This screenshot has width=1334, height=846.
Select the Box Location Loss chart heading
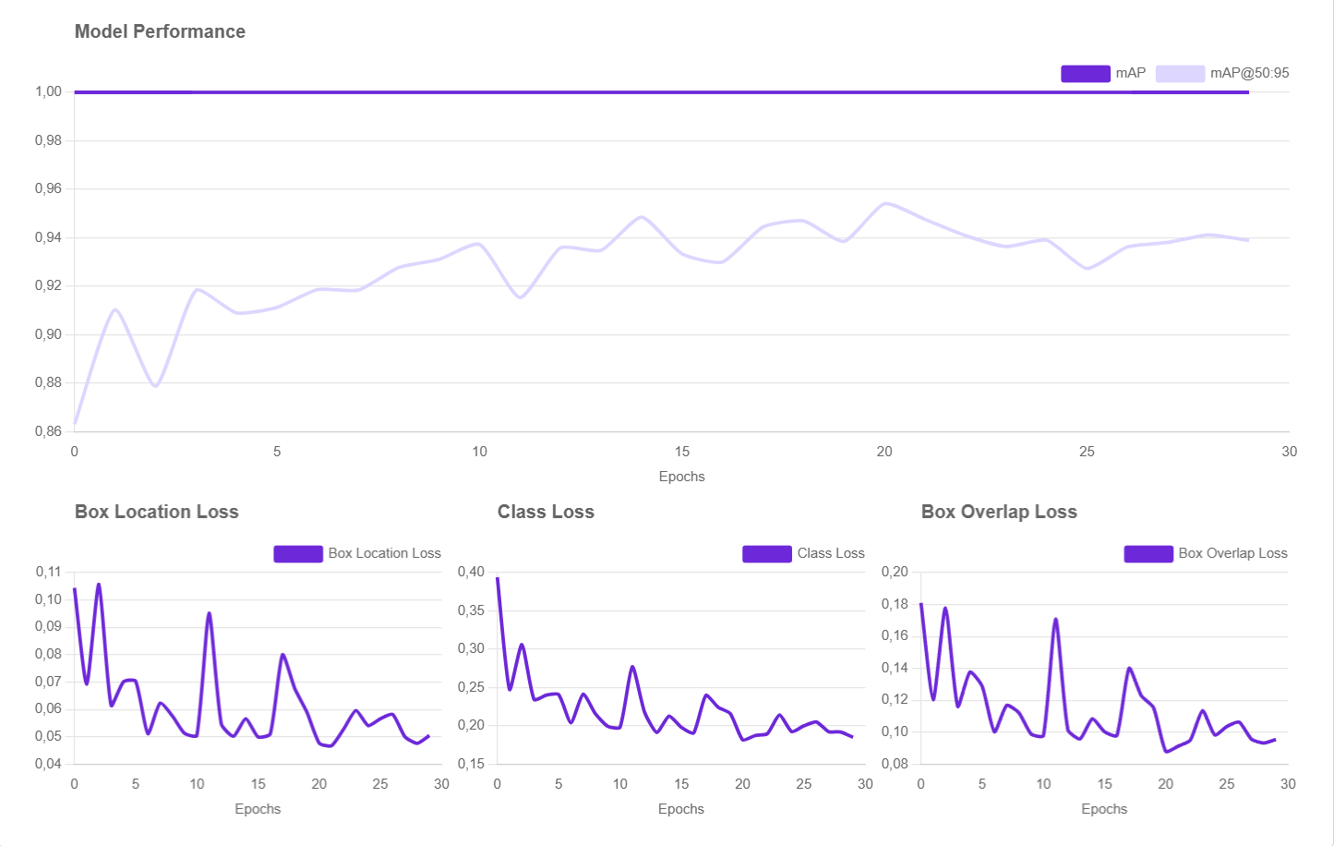(x=156, y=512)
